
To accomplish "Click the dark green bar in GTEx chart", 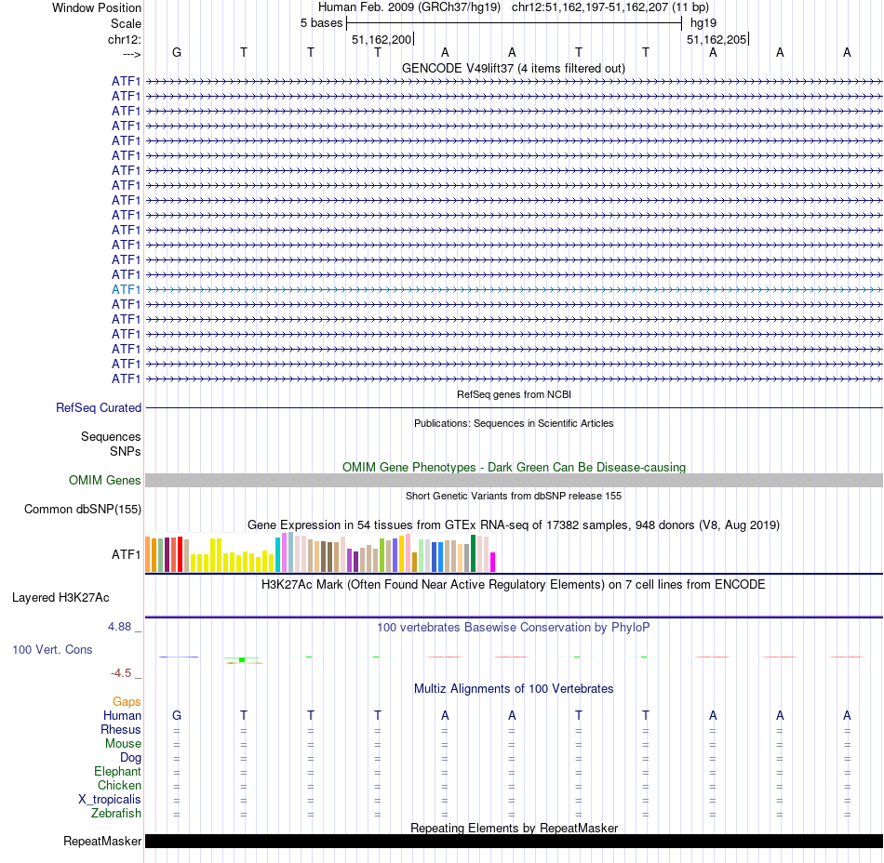I will point(473,553).
